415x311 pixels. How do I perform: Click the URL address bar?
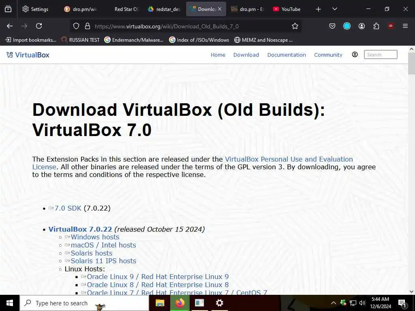[x=185, y=26]
